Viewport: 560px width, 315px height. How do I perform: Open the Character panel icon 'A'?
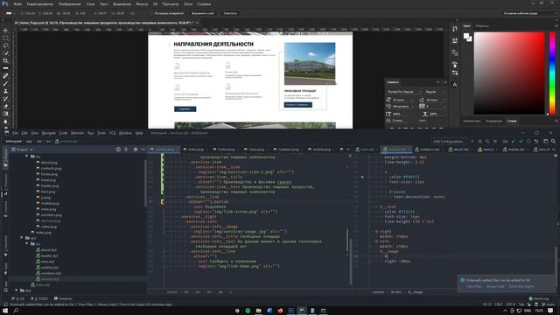(455, 85)
